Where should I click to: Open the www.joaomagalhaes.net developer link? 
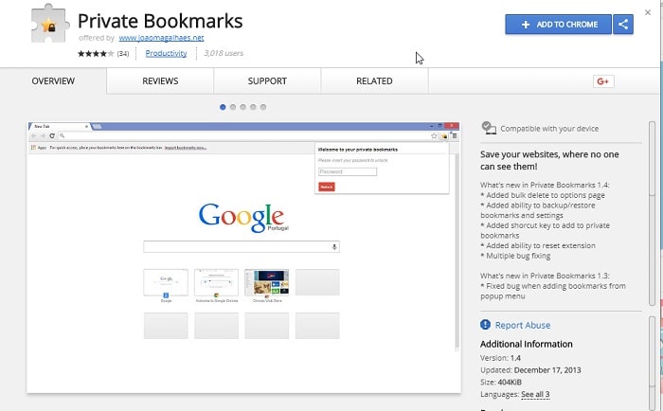tap(161, 38)
